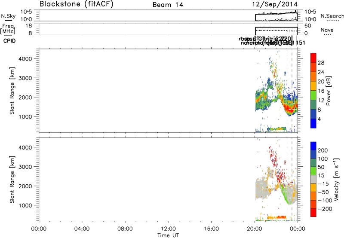Click the "Slant Range [km]" label of the velocity panel

coord(12,180)
